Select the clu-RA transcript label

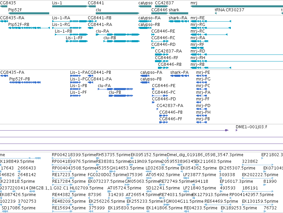[x=102, y=31]
